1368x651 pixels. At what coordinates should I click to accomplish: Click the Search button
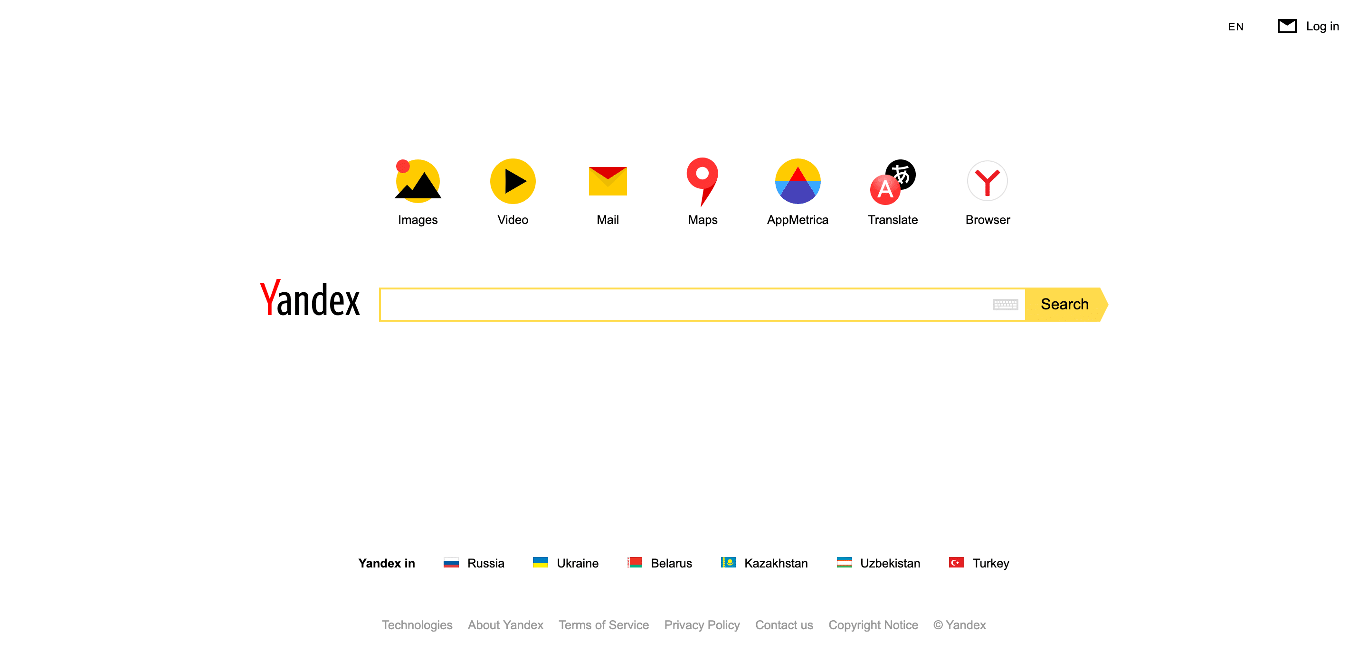[x=1065, y=304]
